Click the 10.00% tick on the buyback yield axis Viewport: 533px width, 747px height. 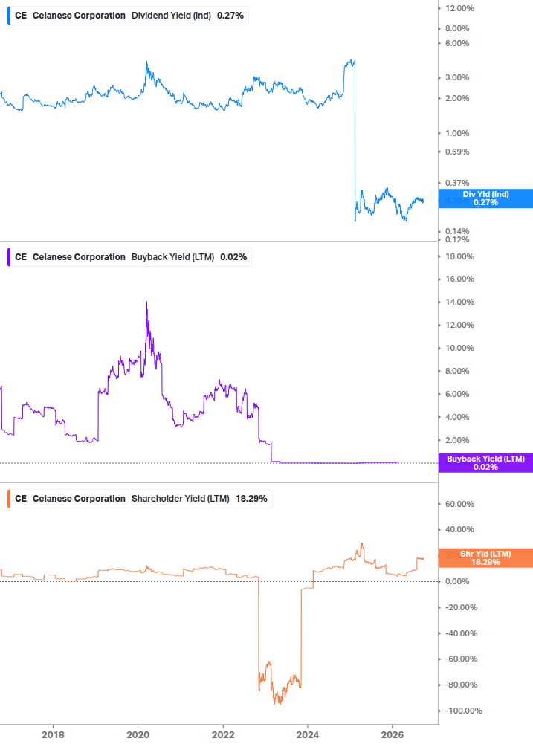point(459,349)
